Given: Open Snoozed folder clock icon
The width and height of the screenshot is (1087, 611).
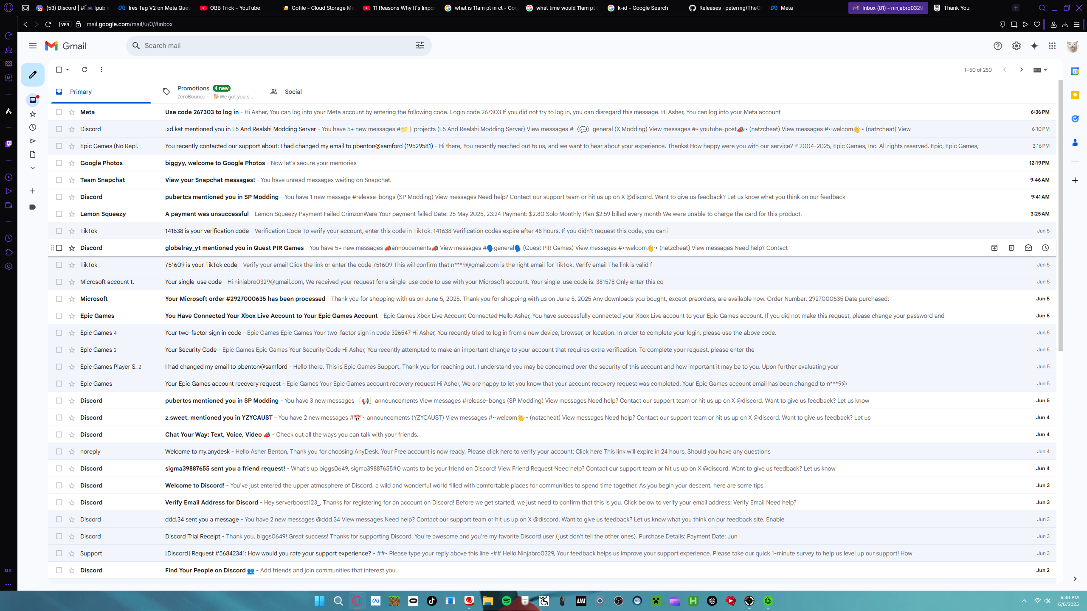Looking at the screenshot, I should 33,127.
